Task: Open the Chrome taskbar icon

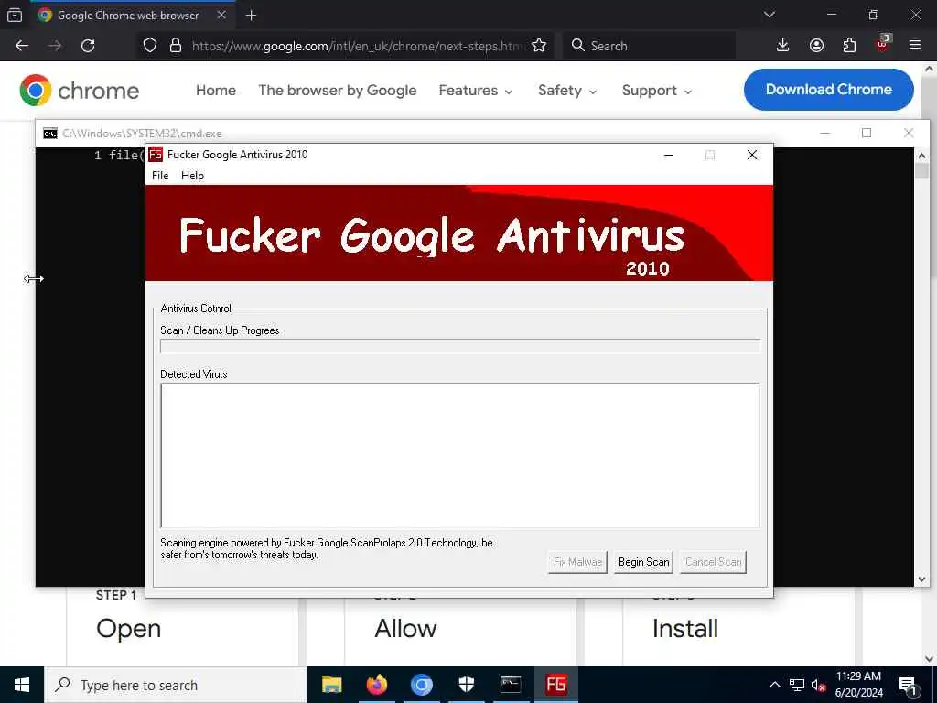Action: [x=421, y=685]
